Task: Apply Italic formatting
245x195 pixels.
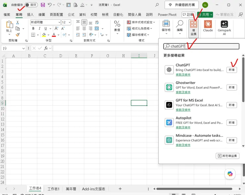Action: coord(39,28)
